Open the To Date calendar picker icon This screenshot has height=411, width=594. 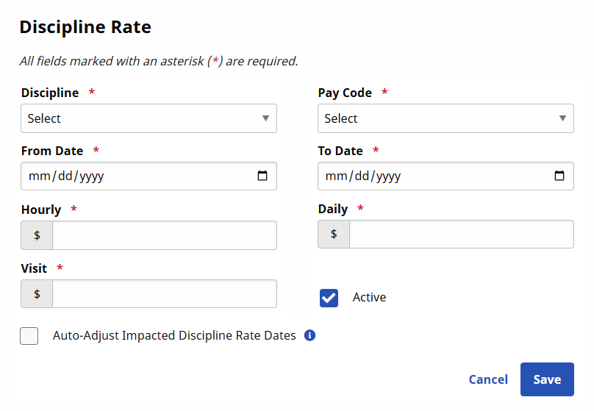[559, 176]
